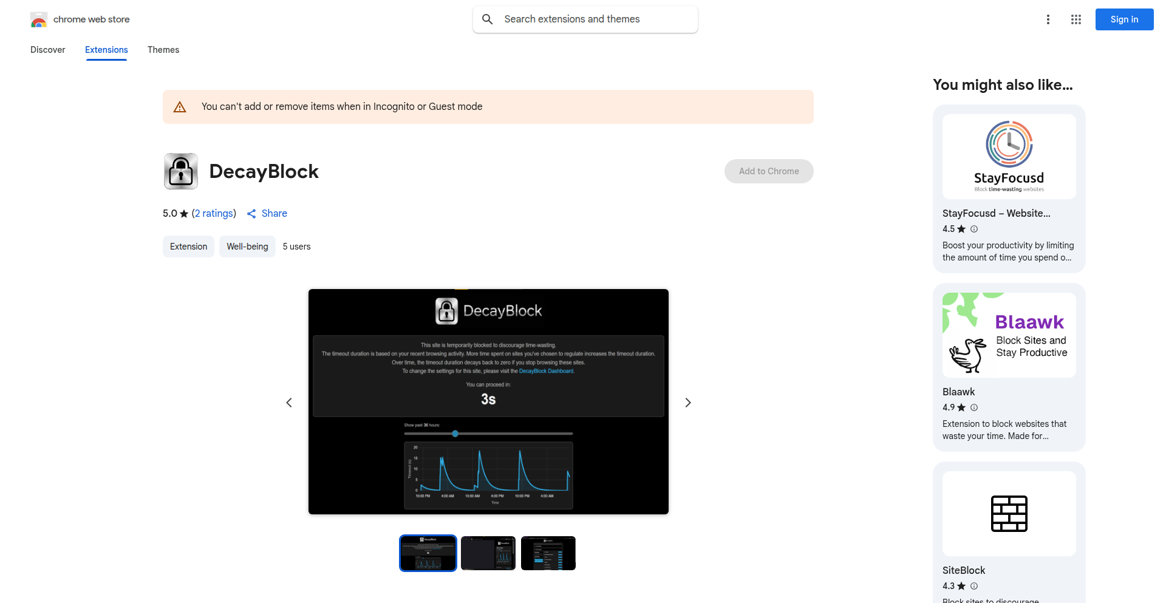Open the Google apps grid
1166x603 pixels.
pyautogui.click(x=1076, y=19)
